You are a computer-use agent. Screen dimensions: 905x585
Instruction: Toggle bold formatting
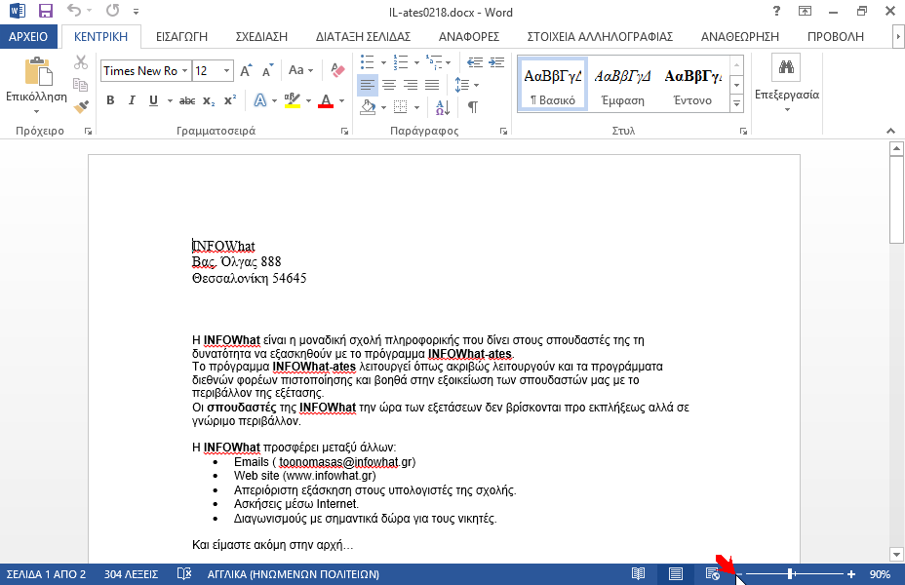(110, 101)
